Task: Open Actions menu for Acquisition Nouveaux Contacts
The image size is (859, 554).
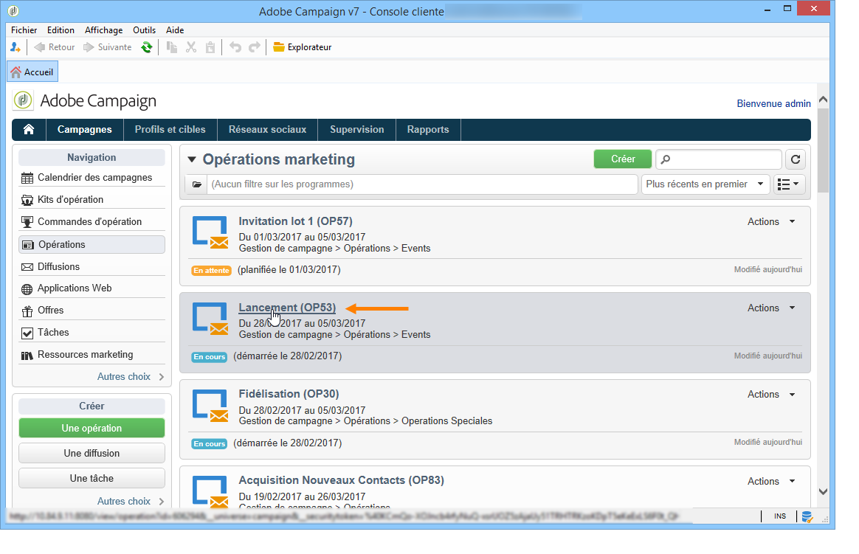Action: [771, 481]
